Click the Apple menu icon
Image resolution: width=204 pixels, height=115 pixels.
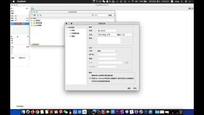(x=14, y=1)
